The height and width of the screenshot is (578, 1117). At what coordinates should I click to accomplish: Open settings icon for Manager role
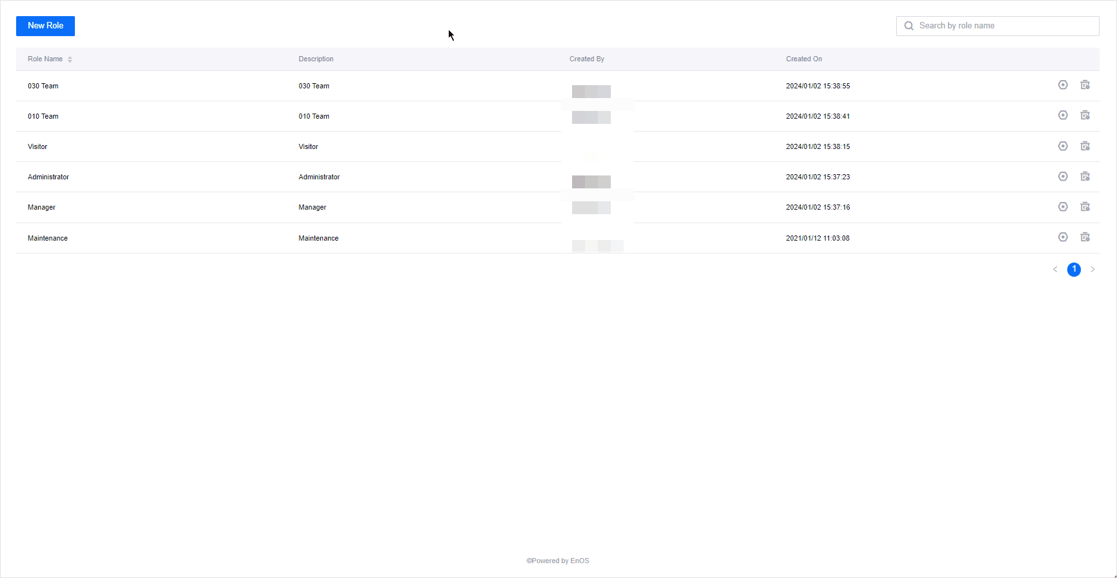tap(1063, 207)
